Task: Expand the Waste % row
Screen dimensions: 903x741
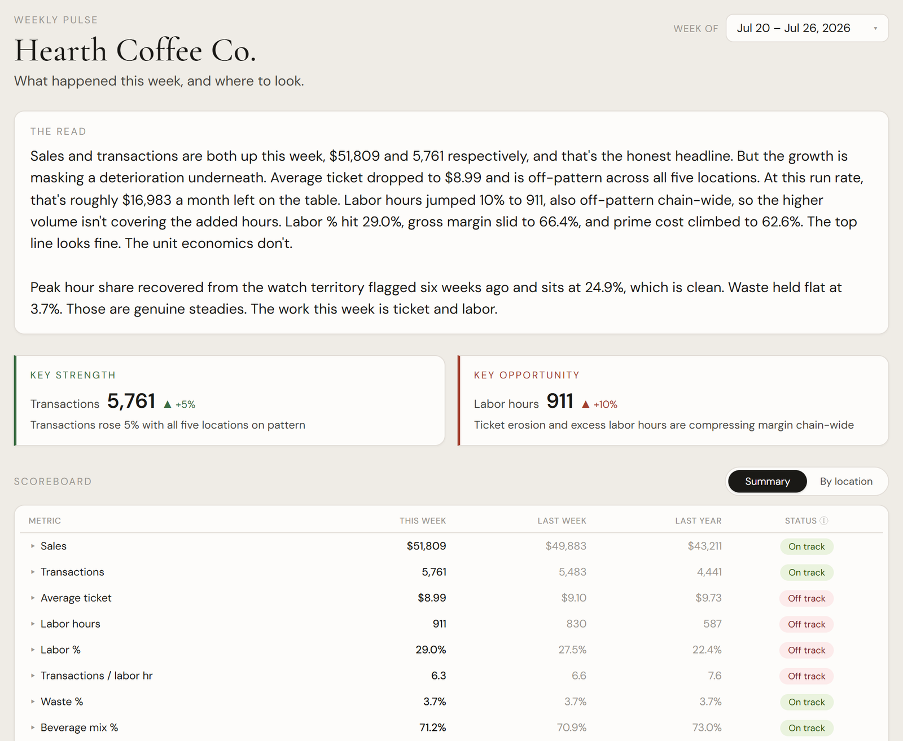Action: pos(33,702)
